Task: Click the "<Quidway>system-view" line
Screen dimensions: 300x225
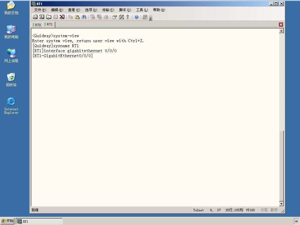Action: 55,36
